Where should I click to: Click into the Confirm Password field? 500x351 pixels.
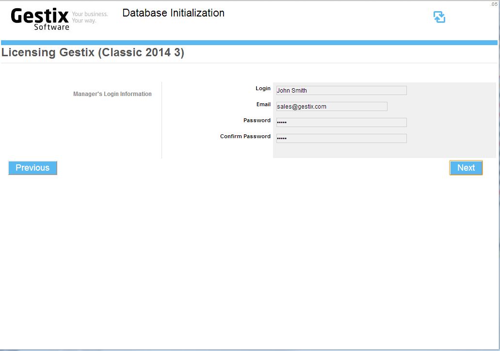tap(341, 138)
